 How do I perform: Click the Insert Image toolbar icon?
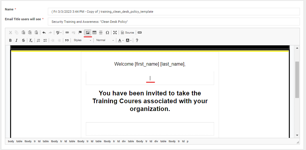[88, 33]
